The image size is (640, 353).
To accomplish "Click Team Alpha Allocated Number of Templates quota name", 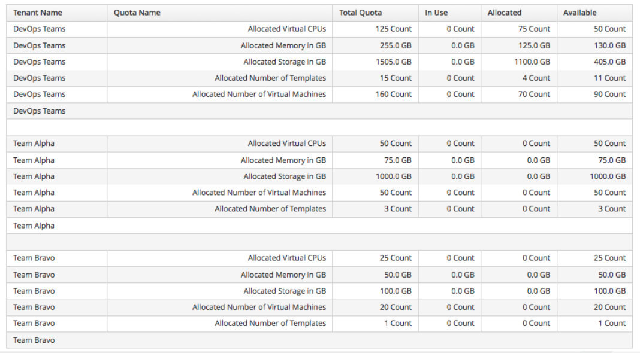I will click(270, 209).
